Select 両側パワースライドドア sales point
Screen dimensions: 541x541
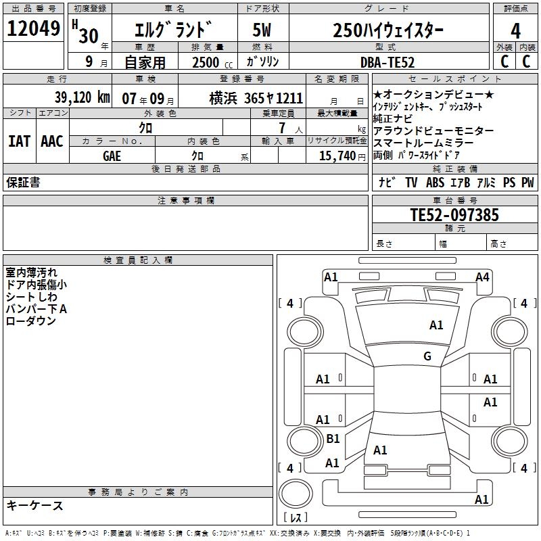coord(416,156)
